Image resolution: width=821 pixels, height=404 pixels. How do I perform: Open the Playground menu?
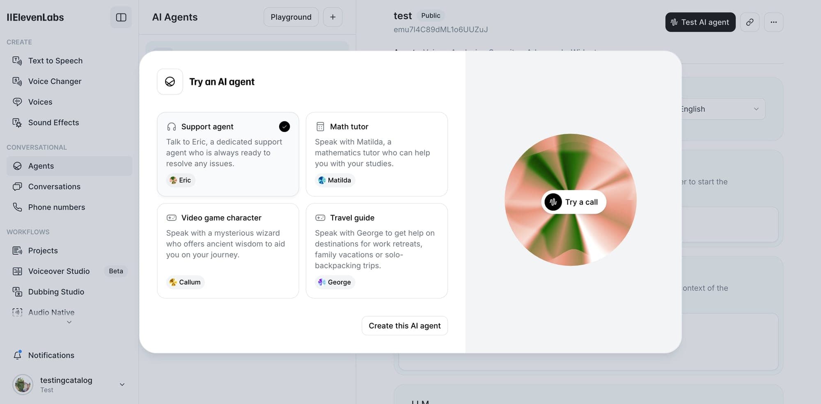(291, 17)
